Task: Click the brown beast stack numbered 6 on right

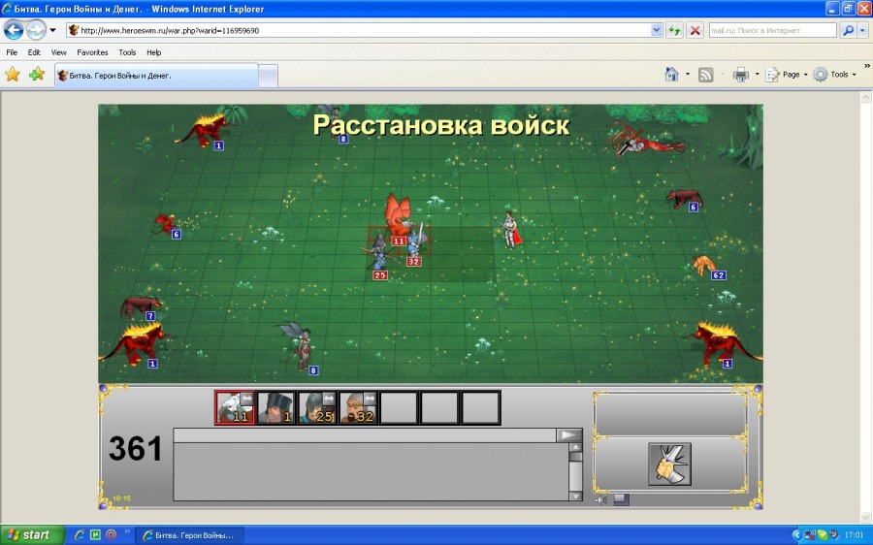Action: point(685,200)
